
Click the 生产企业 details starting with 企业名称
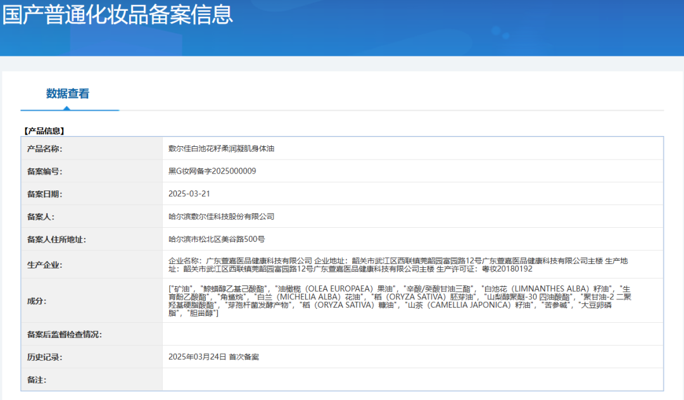(x=398, y=265)
